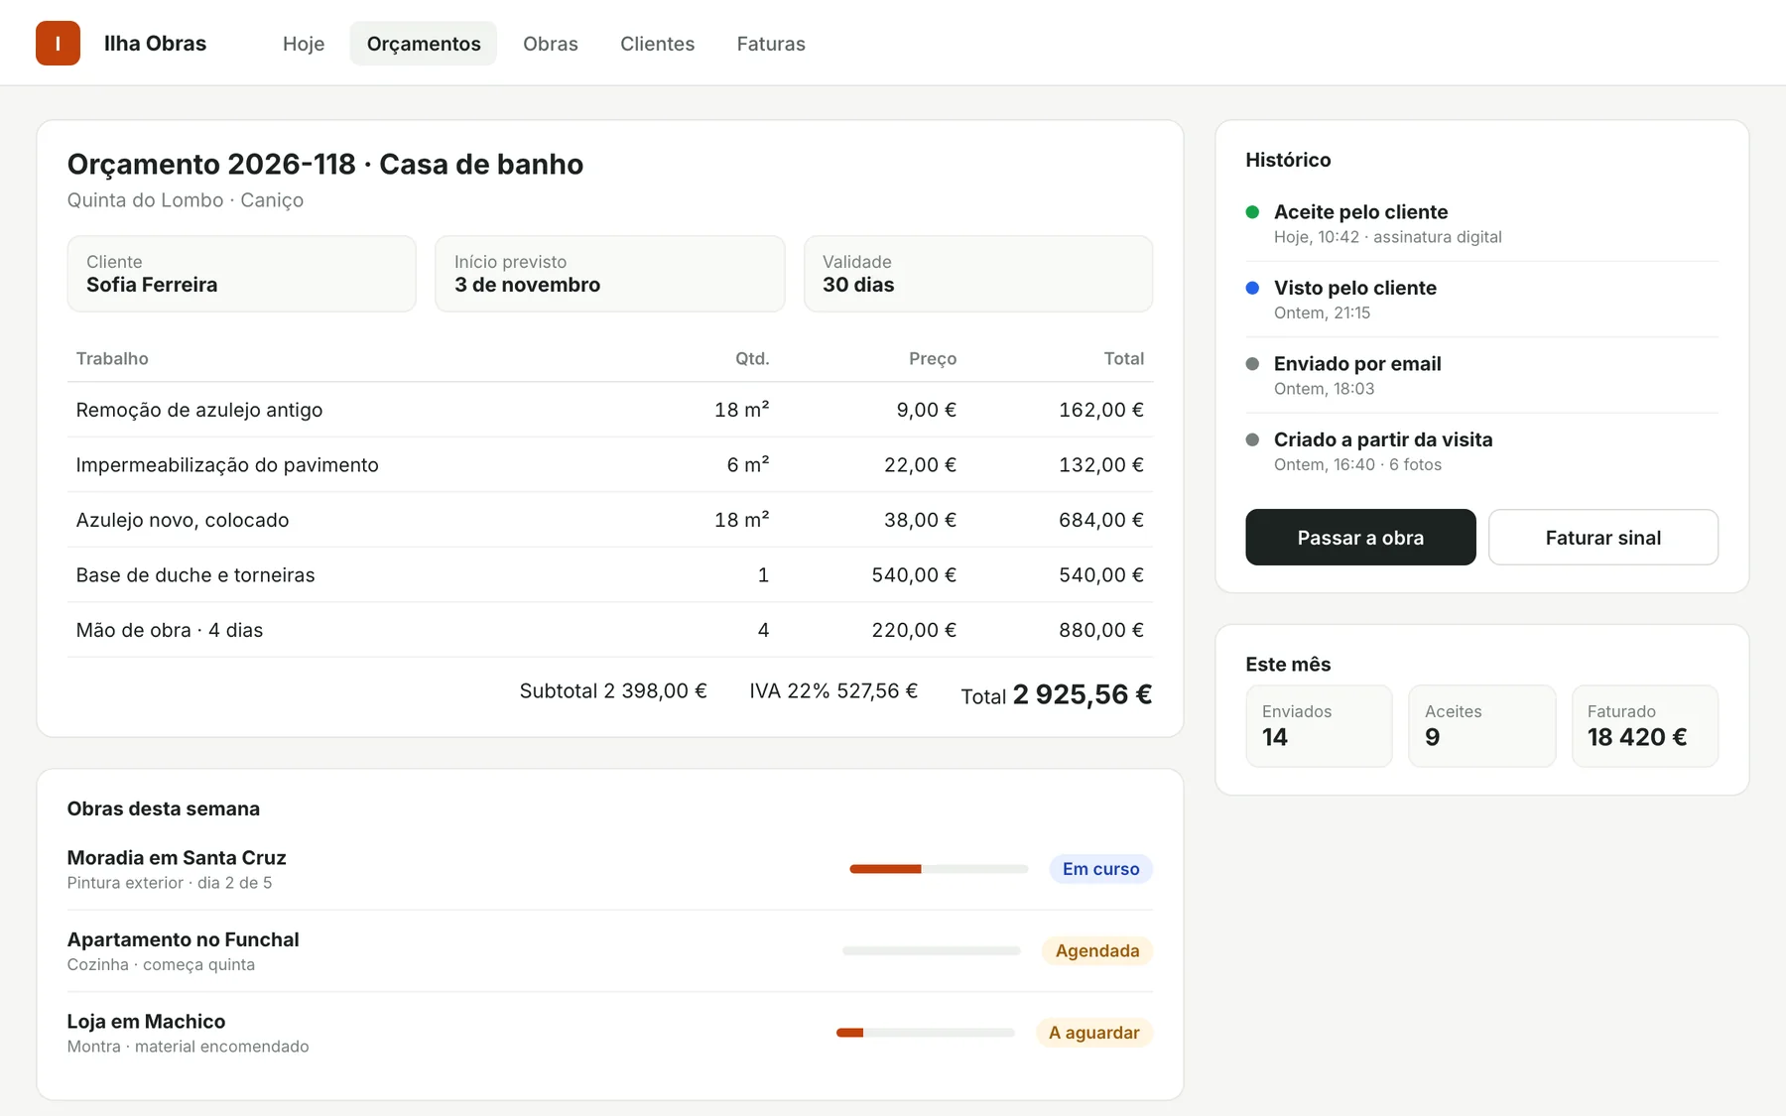The width and height of the screenshot is (1786, 1116).
Task: Click the Ilha Obras logo icon
Action: pyautogui.click(x=58, y=44)
